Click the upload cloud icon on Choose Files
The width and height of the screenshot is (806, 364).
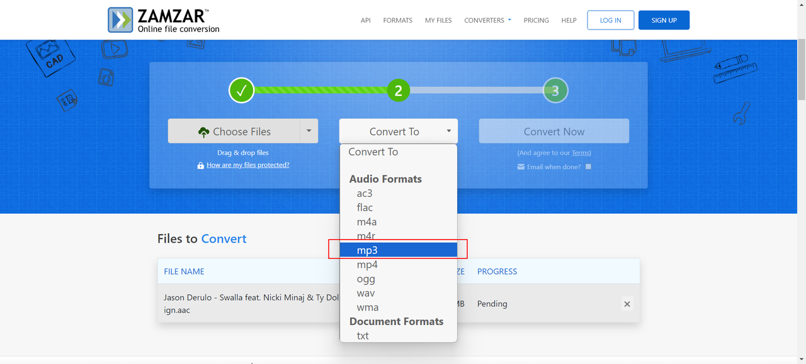point(203,132)
